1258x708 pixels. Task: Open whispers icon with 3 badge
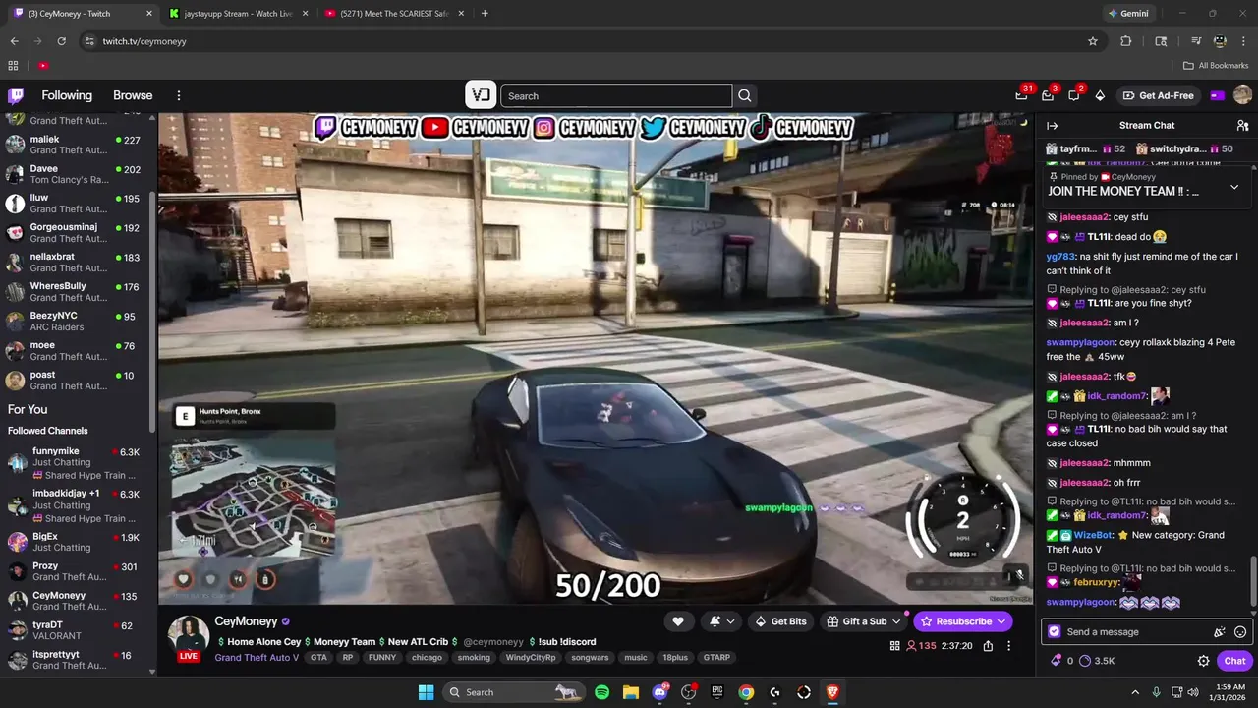point(1048,95)
